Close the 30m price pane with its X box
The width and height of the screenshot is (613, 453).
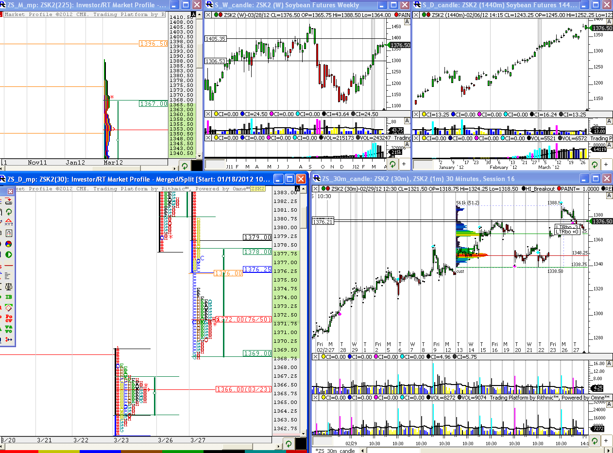[x=316, y=189]
